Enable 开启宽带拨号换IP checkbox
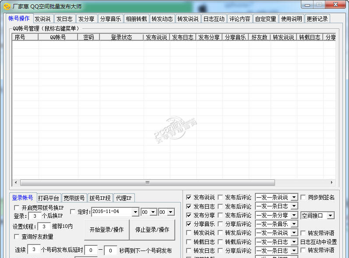This screenshot has width=349, height=258. pos(17,208)
